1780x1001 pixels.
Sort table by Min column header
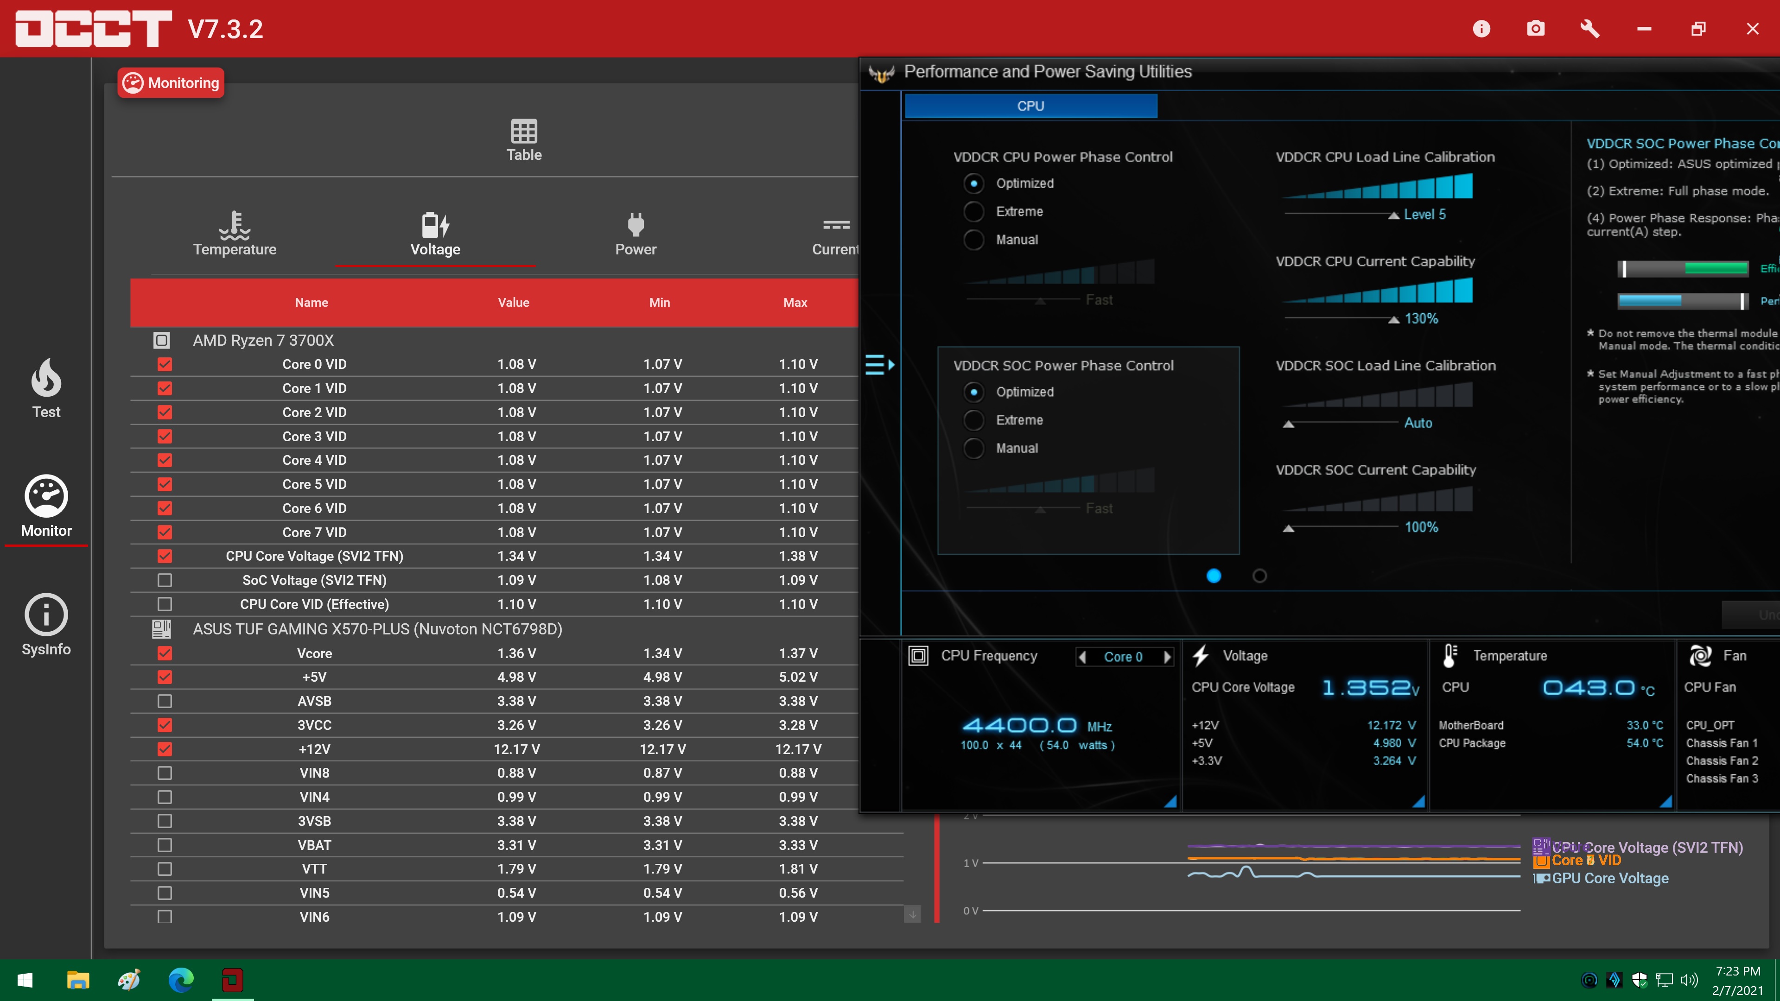(659, 303)
